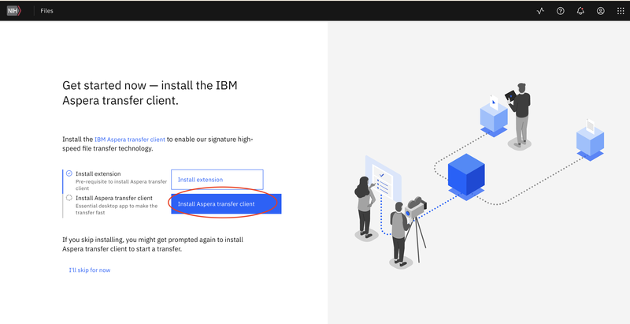Click the 'If you skip installing' notice text
Viewport: 630px width, 324px height.
[x=153, y=244]
